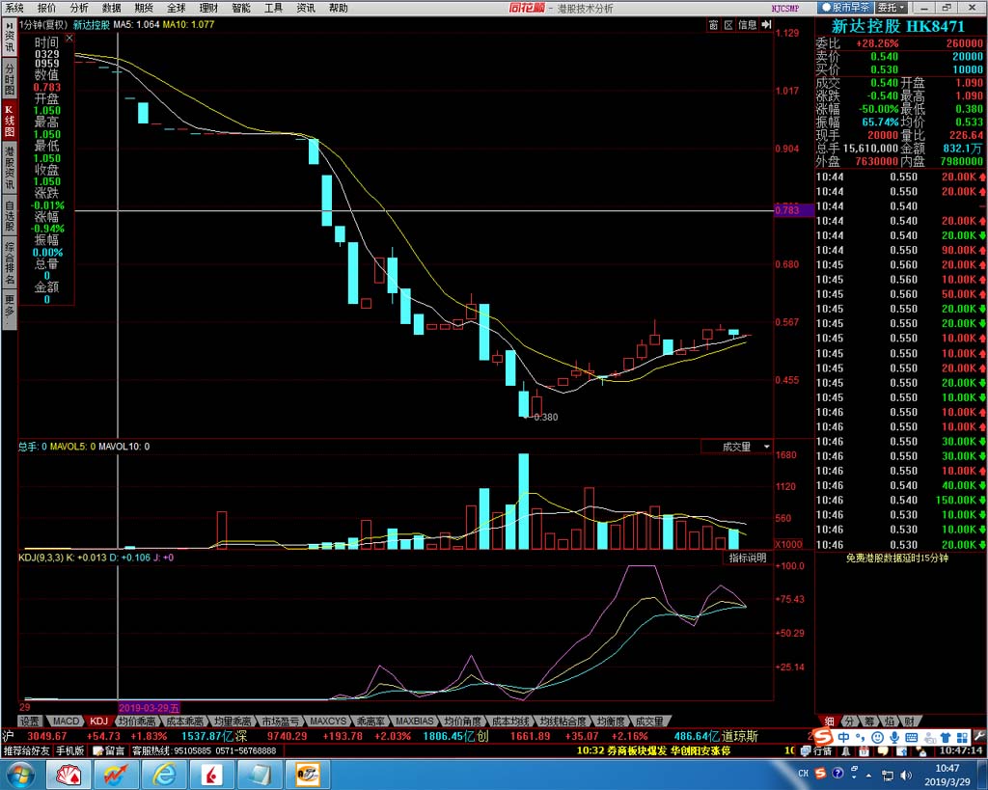988x790 pixels.
Task: Click the arrow icon beside 信息
Action: point(766,24)
